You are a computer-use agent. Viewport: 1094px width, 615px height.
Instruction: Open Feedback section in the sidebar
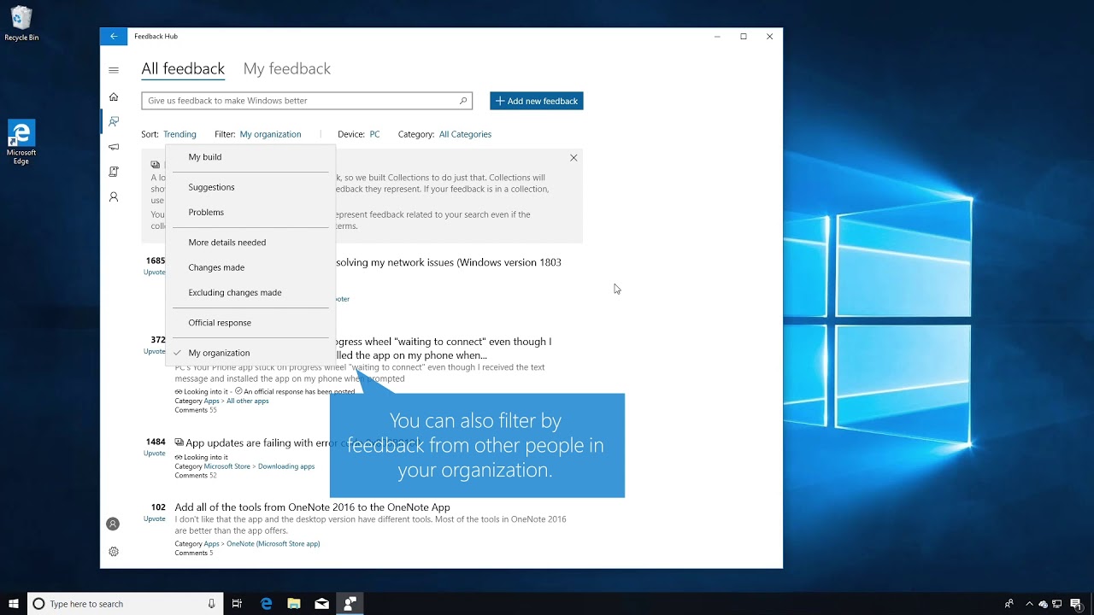pyautogui.click(x=114, y=121)
